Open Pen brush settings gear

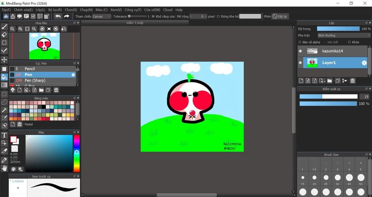click(x=73, y=75)
